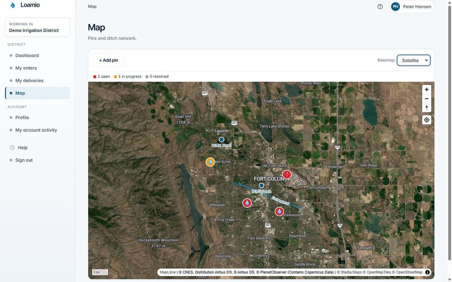Image resolution: width=452 pixels, height=282 pixels.
Task: Click the FORT COLLINS map label
Action: point(270,179)
